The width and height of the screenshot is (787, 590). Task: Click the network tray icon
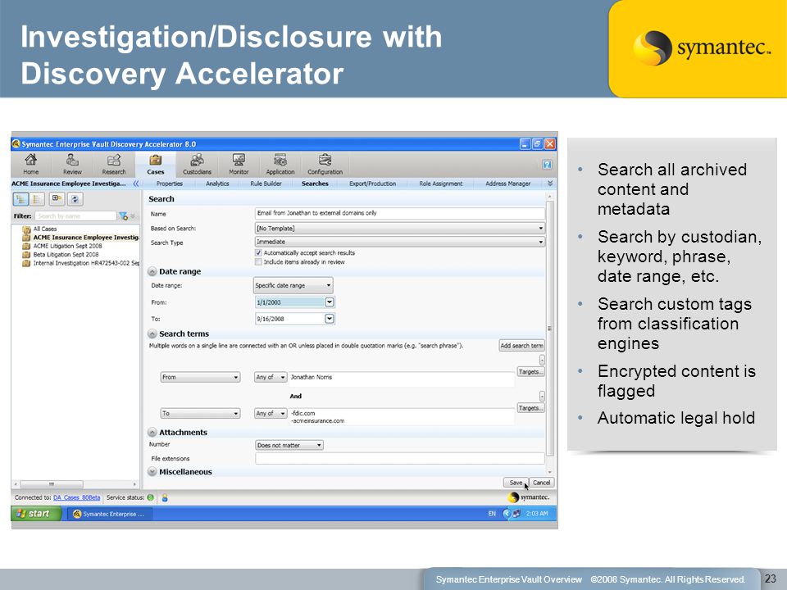point(516,513)
